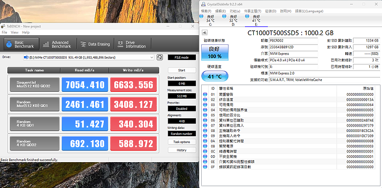
Task: Click the 41 °C temperature indicator
Action: click(x=215, y=76)
